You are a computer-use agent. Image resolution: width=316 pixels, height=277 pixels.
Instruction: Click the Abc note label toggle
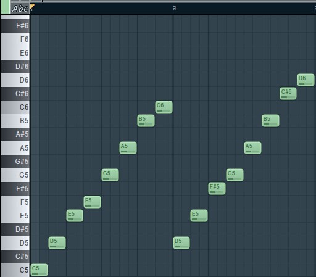tap(20, 9)
